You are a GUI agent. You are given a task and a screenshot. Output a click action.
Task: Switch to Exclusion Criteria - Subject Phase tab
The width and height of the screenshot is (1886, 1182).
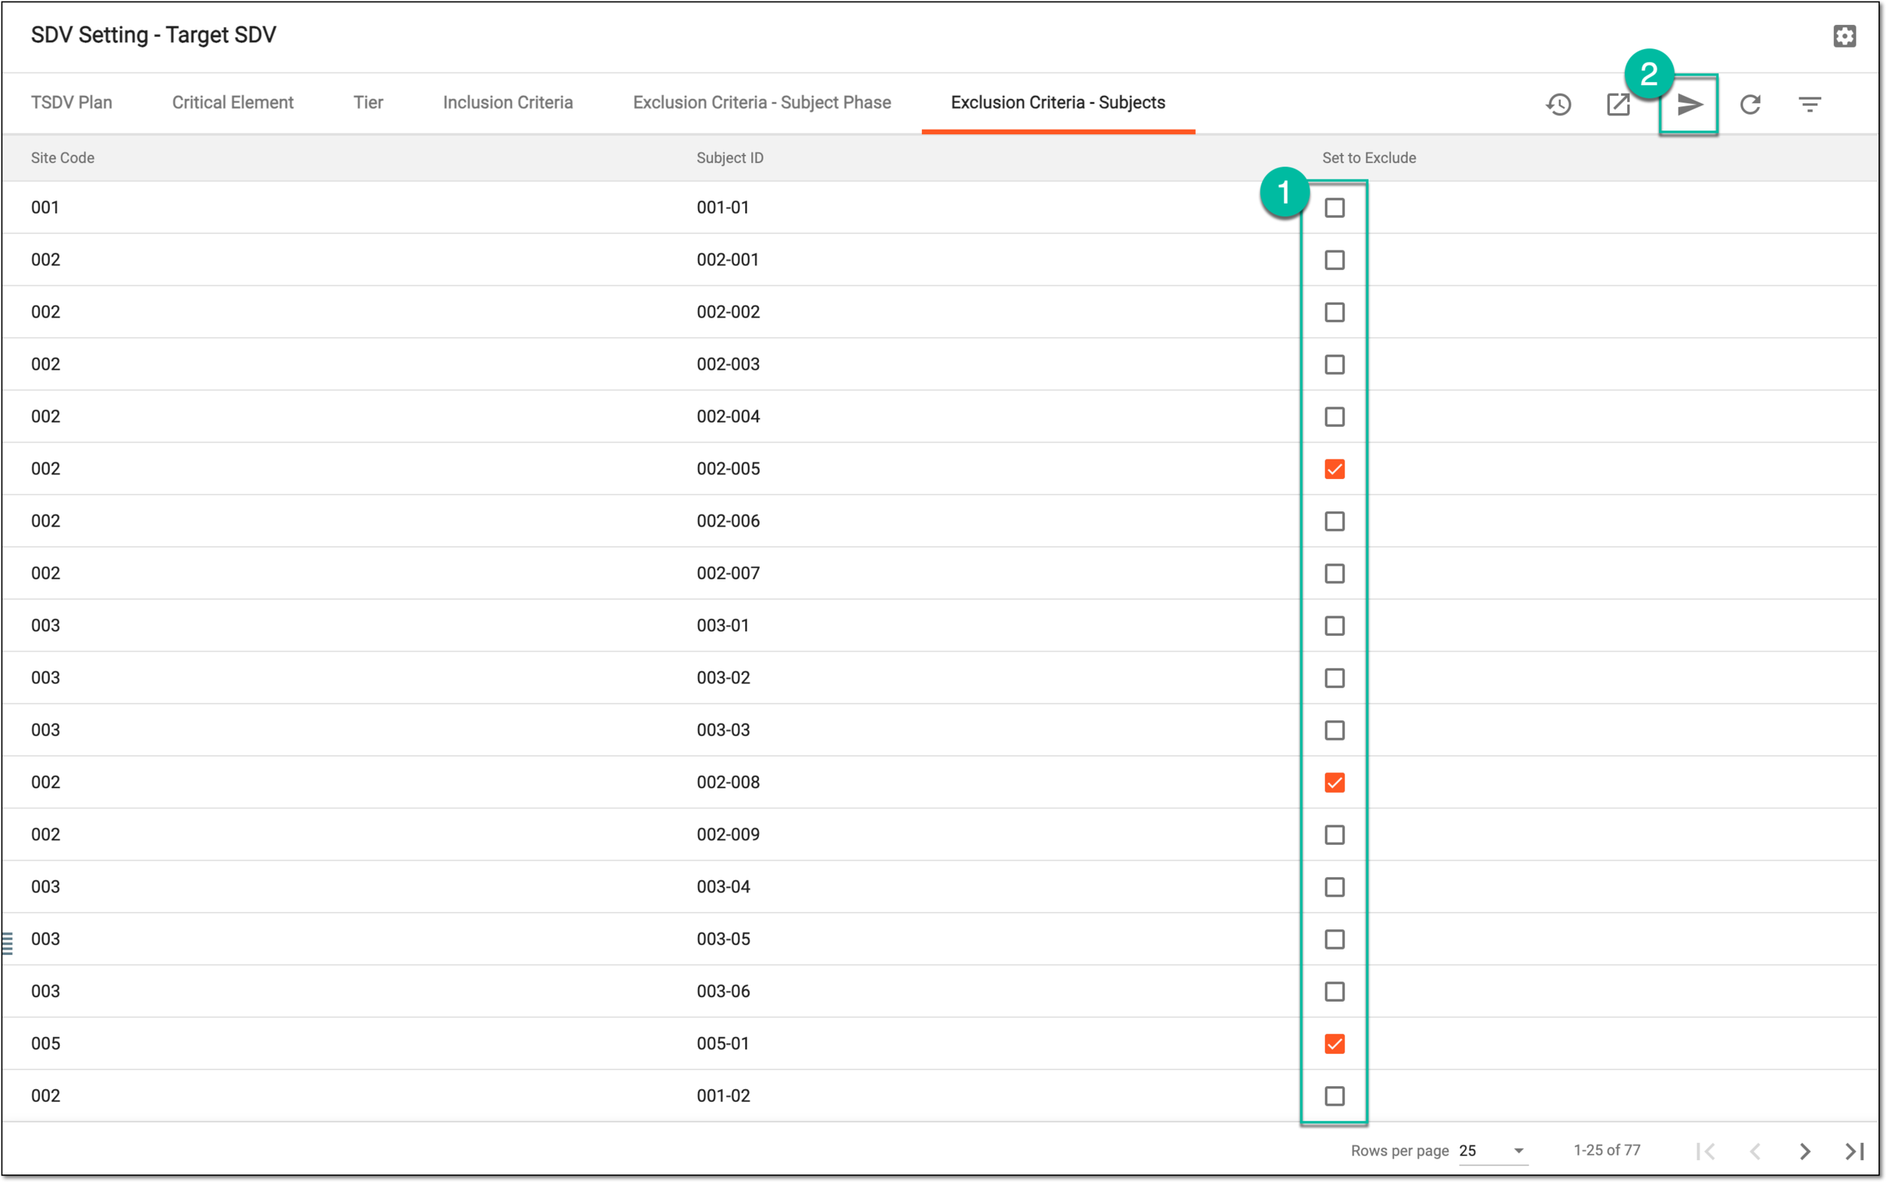(x=762, y=103)
